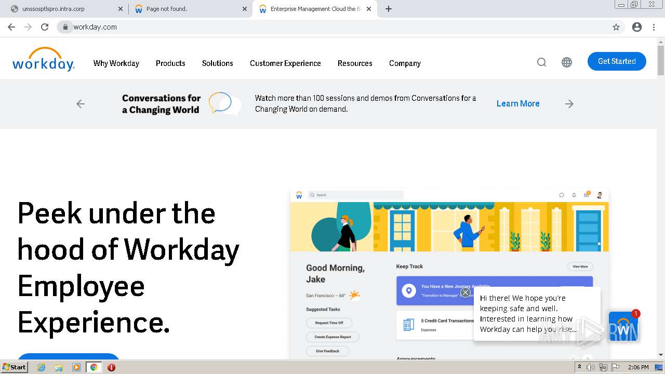This screenshot has width=665, height=374.
Task: Open Products menu
Action: coord(170,63)
